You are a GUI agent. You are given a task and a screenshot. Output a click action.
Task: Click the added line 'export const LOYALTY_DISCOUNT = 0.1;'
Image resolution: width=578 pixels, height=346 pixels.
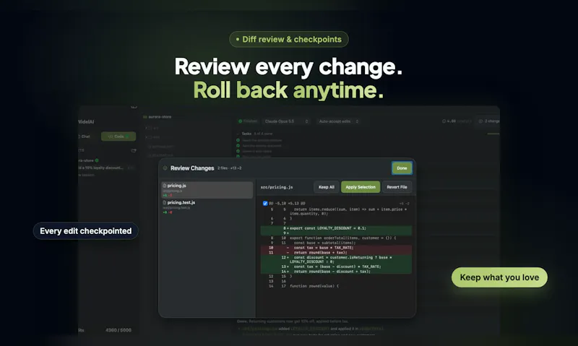click(336, 228)
